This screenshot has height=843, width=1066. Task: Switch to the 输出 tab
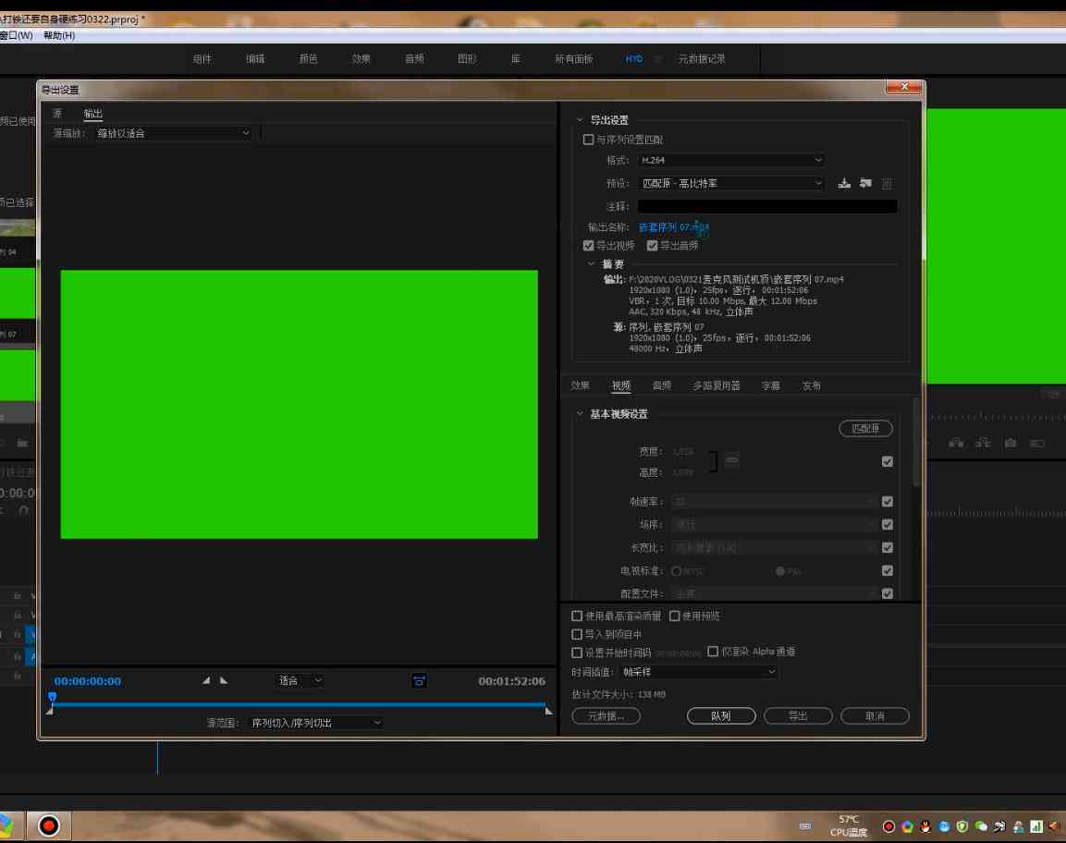(x=93, y=114)
